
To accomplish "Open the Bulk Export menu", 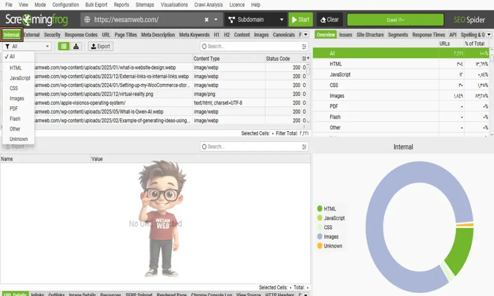I will click(96, 5).
